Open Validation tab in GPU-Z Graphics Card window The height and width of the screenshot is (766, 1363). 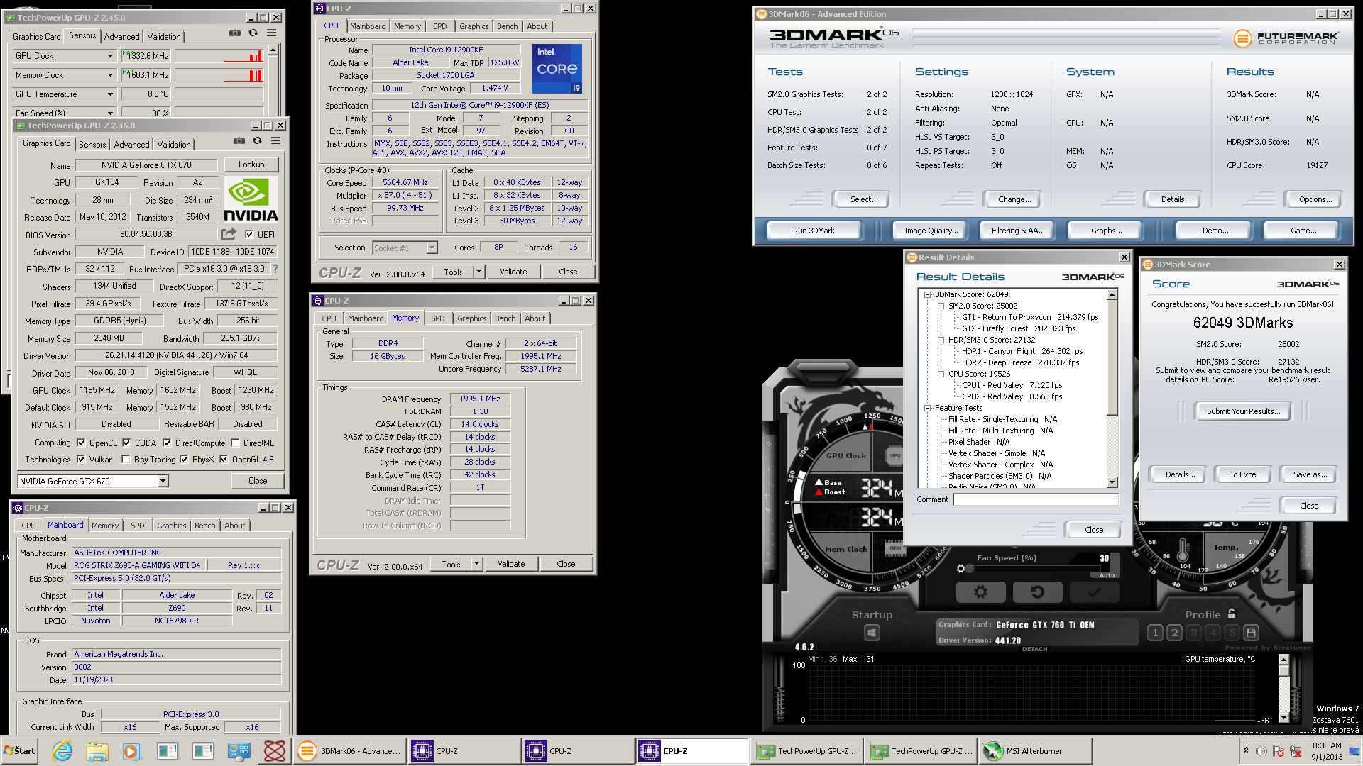pos(174,145)
